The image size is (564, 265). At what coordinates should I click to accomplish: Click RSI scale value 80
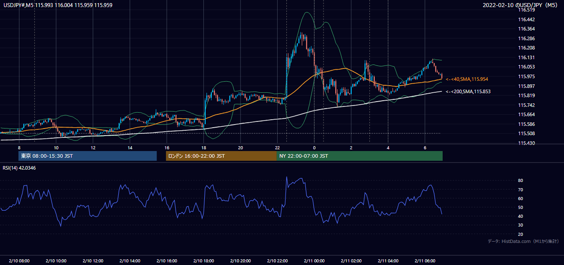coord(521,181)
